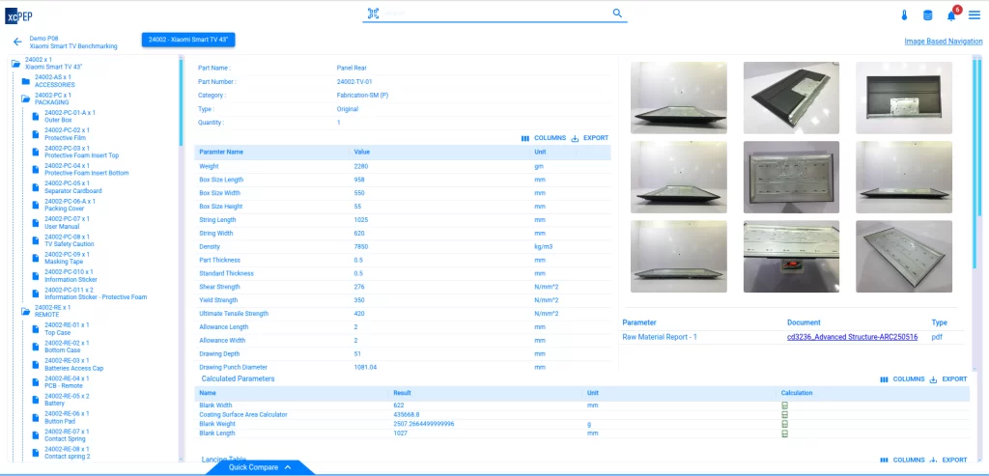The height and width of the screenshot is (476, 989).
Task: Select the 24002 - Xiaomi Smart TV 43" tab
Action: click(x=188, y=40)
